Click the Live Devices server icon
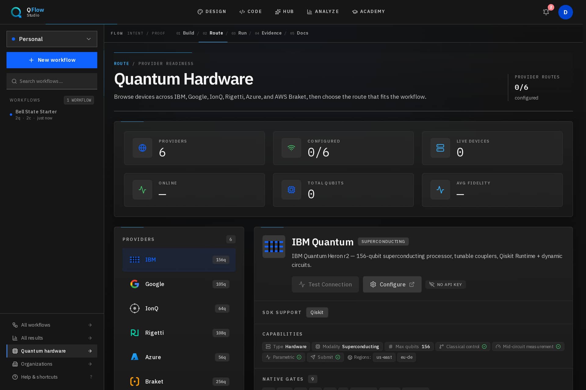Screen dimensions: 586x390 [440, 148]
